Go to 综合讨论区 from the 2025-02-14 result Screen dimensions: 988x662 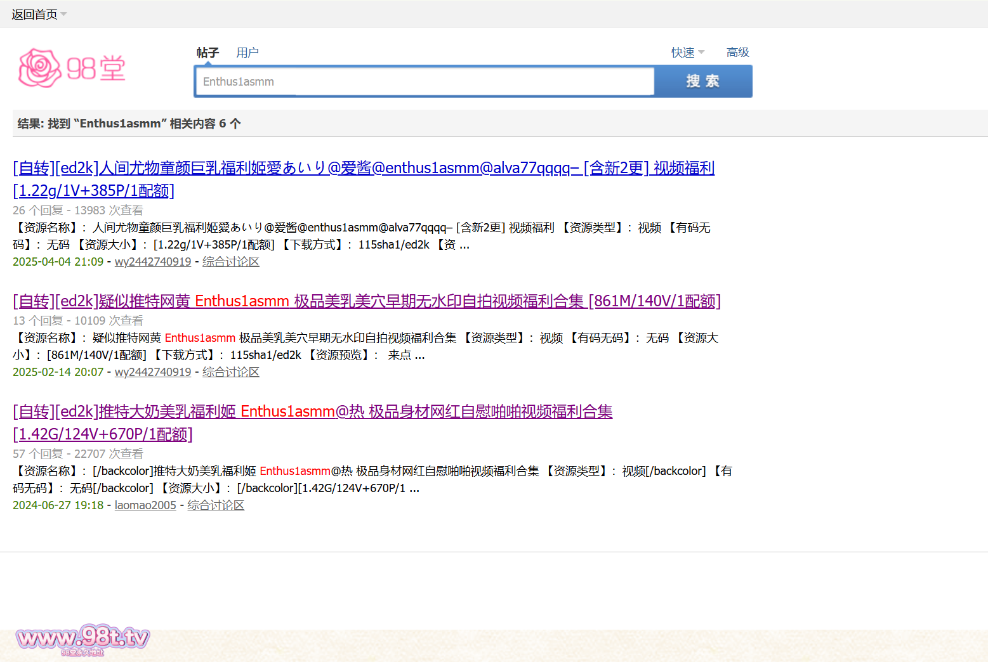(x=230, y=372)
